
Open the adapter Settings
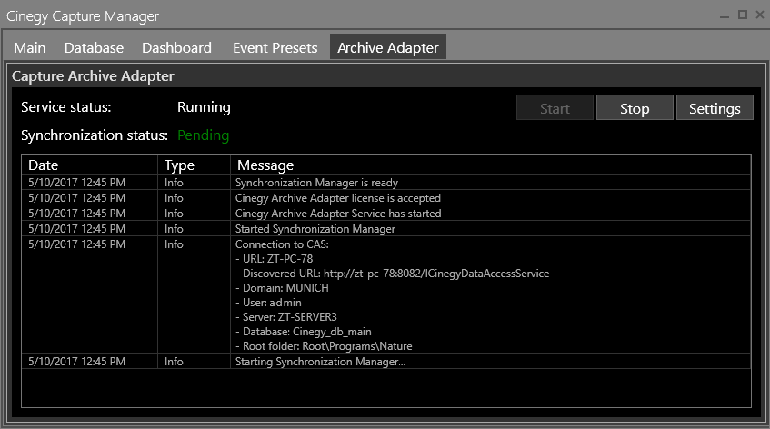(715, 108)
